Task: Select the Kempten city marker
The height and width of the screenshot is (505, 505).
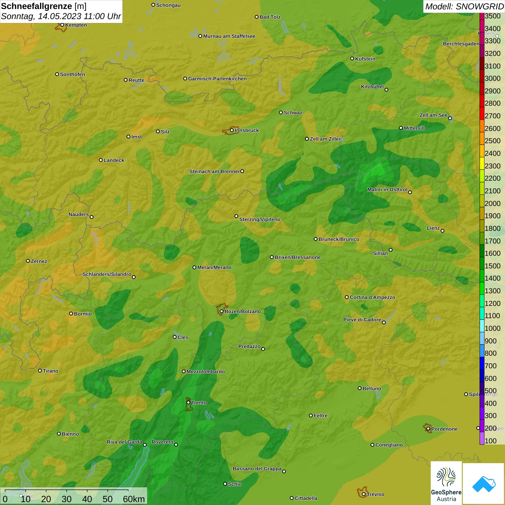Action: [62, 25]
